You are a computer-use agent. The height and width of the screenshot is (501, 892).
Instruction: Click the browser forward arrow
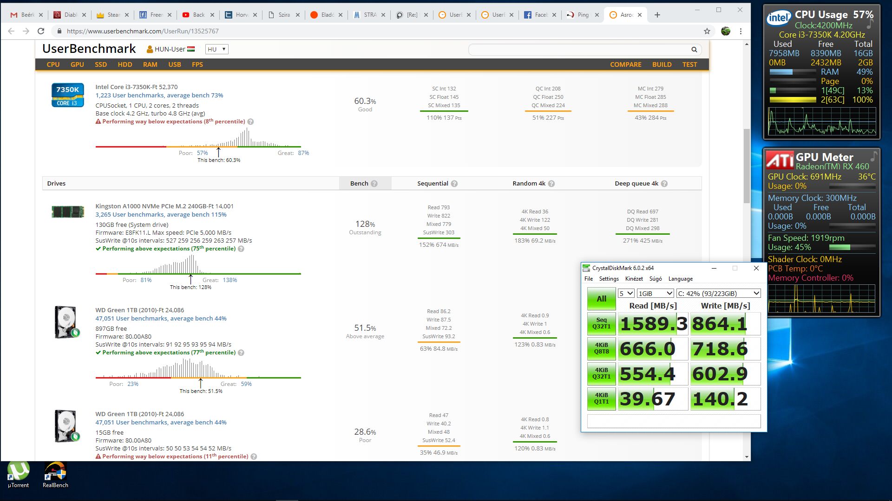click(x=26, y=31)
